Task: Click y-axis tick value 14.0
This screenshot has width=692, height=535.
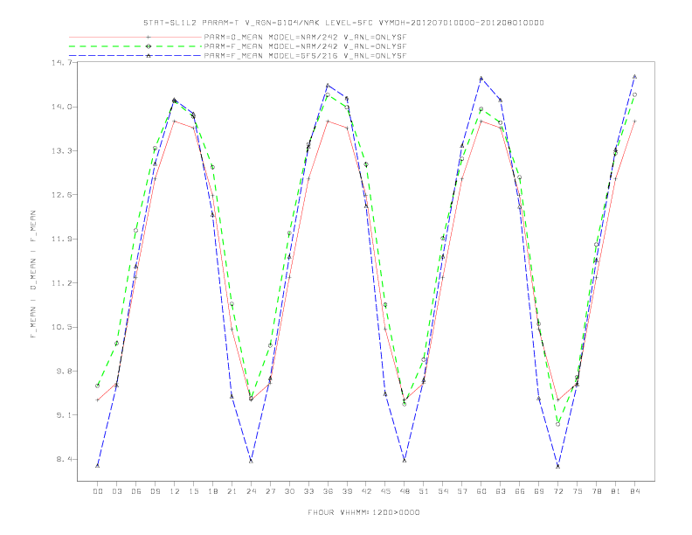Action: coord(61,107)
